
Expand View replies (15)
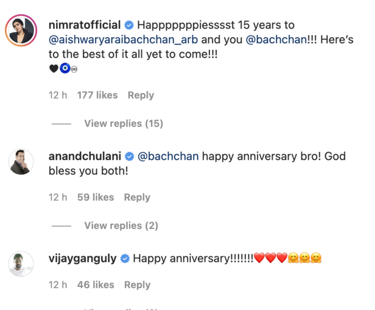click(124, 124)
